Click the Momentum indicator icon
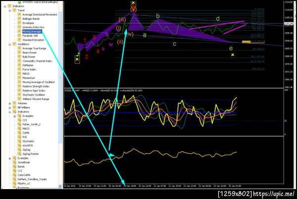Viewport: 297px width, 199px height. pyautogui.click(x=19, y=78)
